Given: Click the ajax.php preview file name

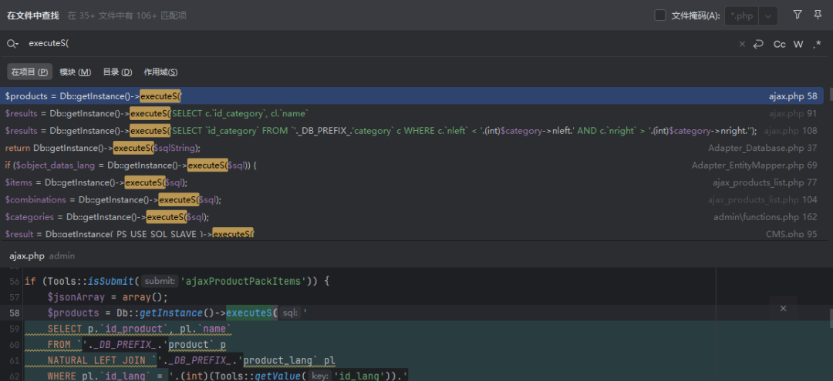Looking at the screenshot, I should click(26, 256).
